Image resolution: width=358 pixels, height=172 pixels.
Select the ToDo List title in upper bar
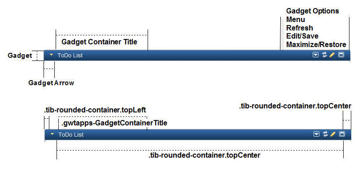[x=70, y=56]
